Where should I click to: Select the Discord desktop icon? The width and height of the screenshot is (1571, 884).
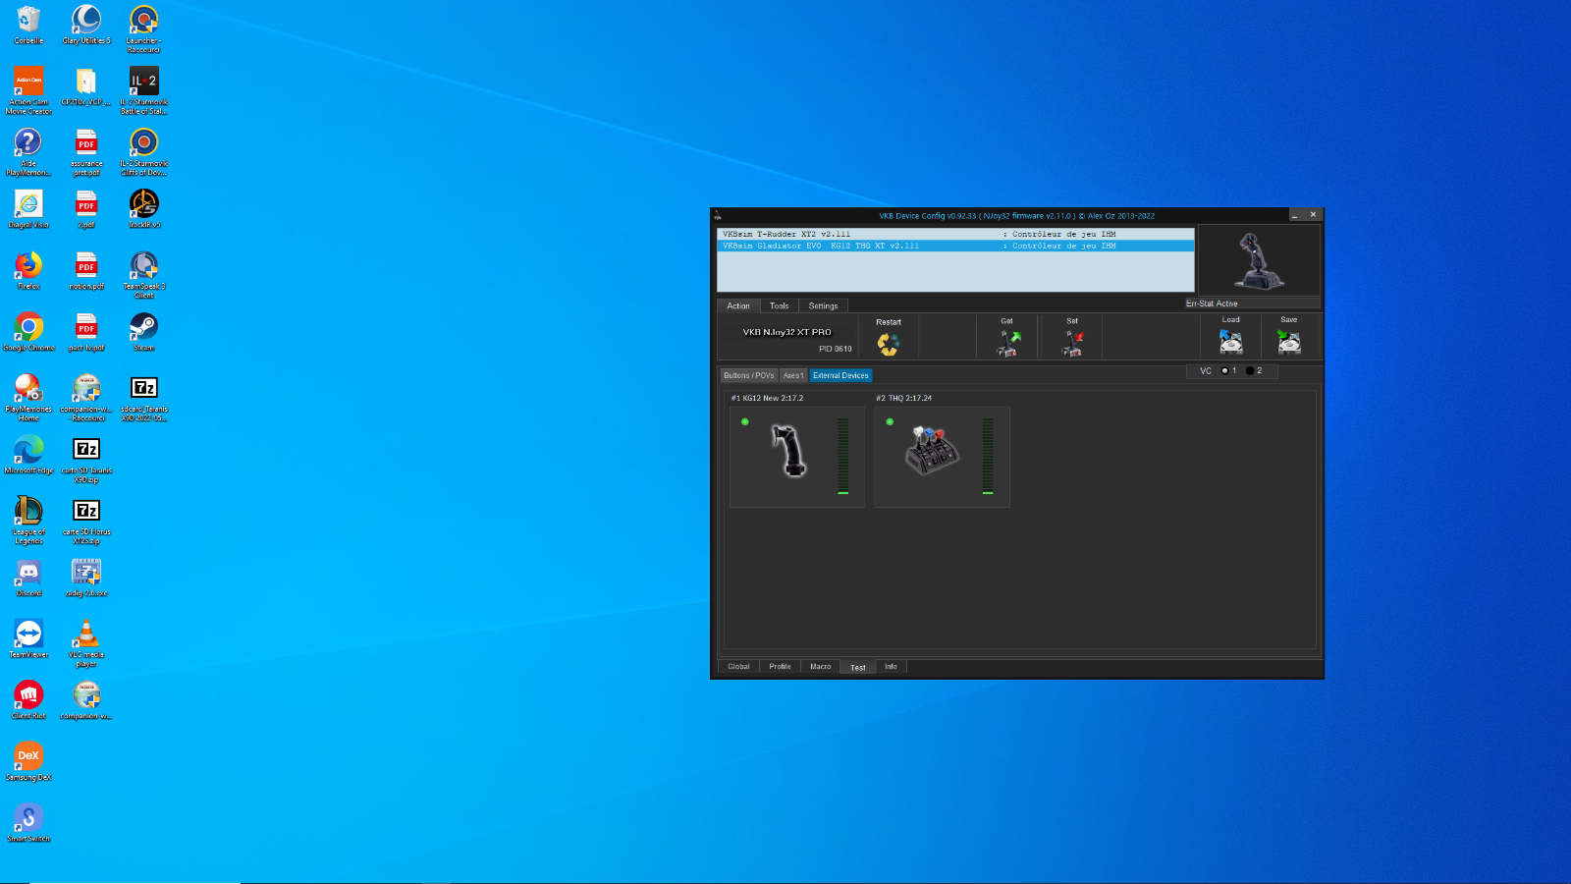point(28,578)
